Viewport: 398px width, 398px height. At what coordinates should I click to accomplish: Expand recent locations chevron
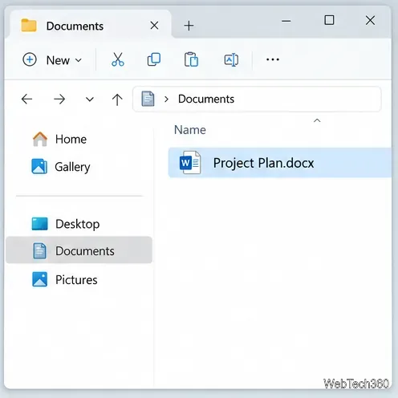(x=90, y=99)
